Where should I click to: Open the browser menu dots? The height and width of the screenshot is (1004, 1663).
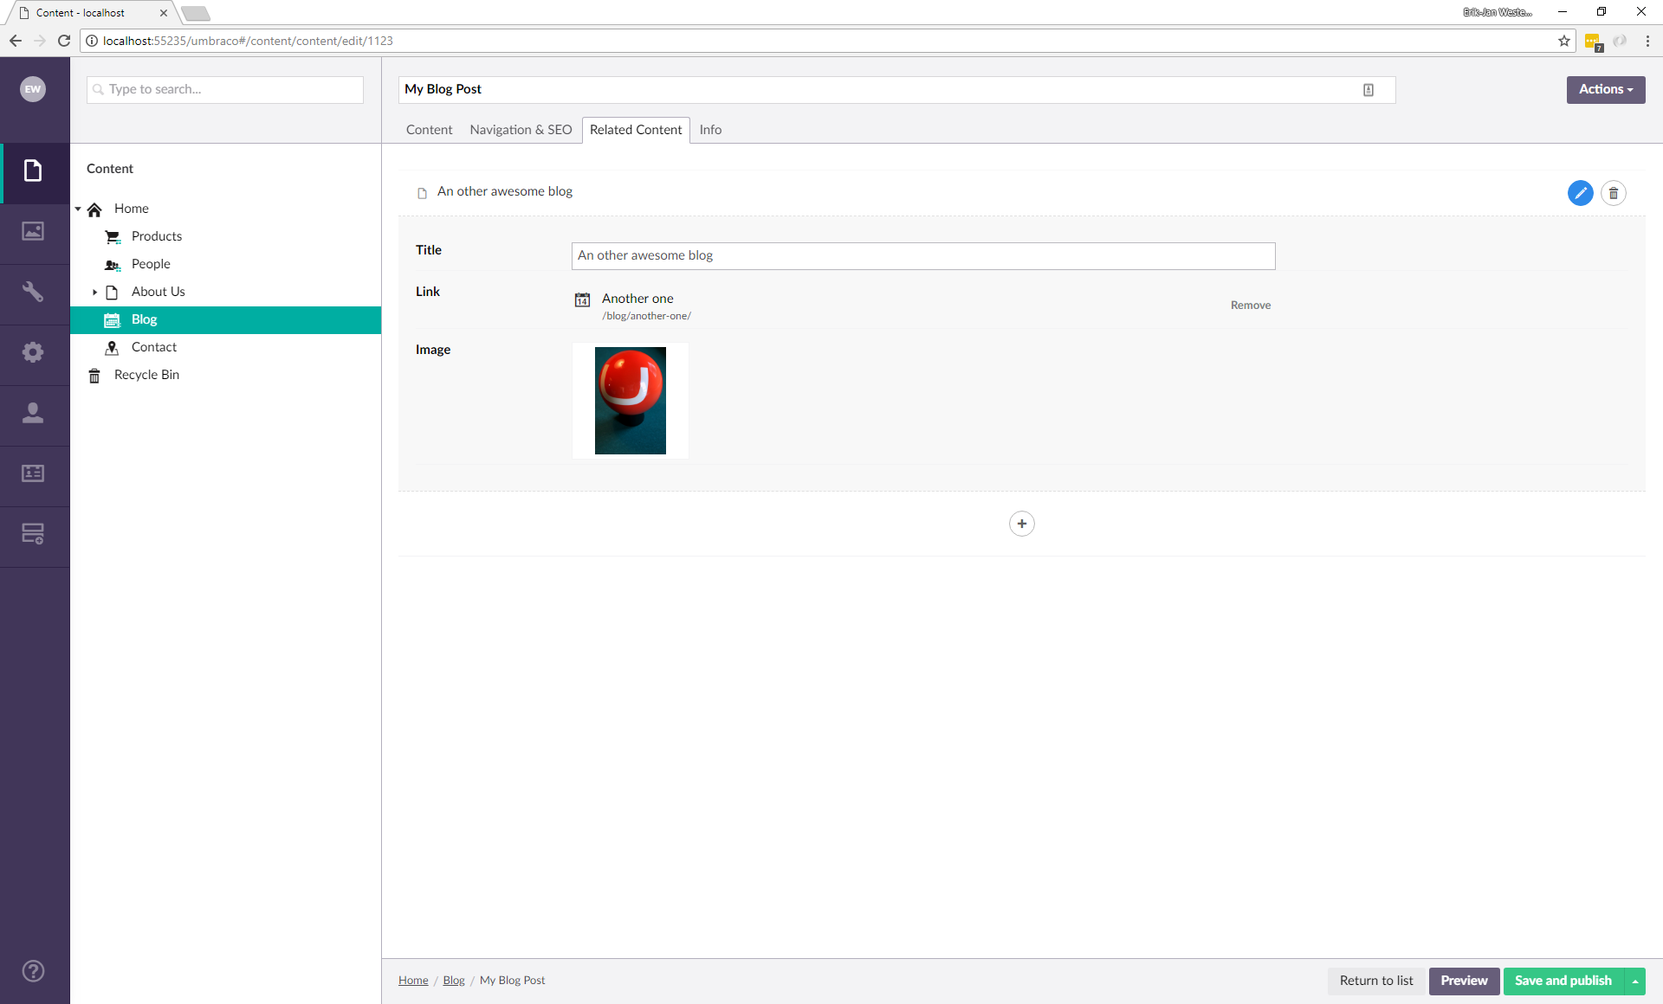pos(1647,41)
